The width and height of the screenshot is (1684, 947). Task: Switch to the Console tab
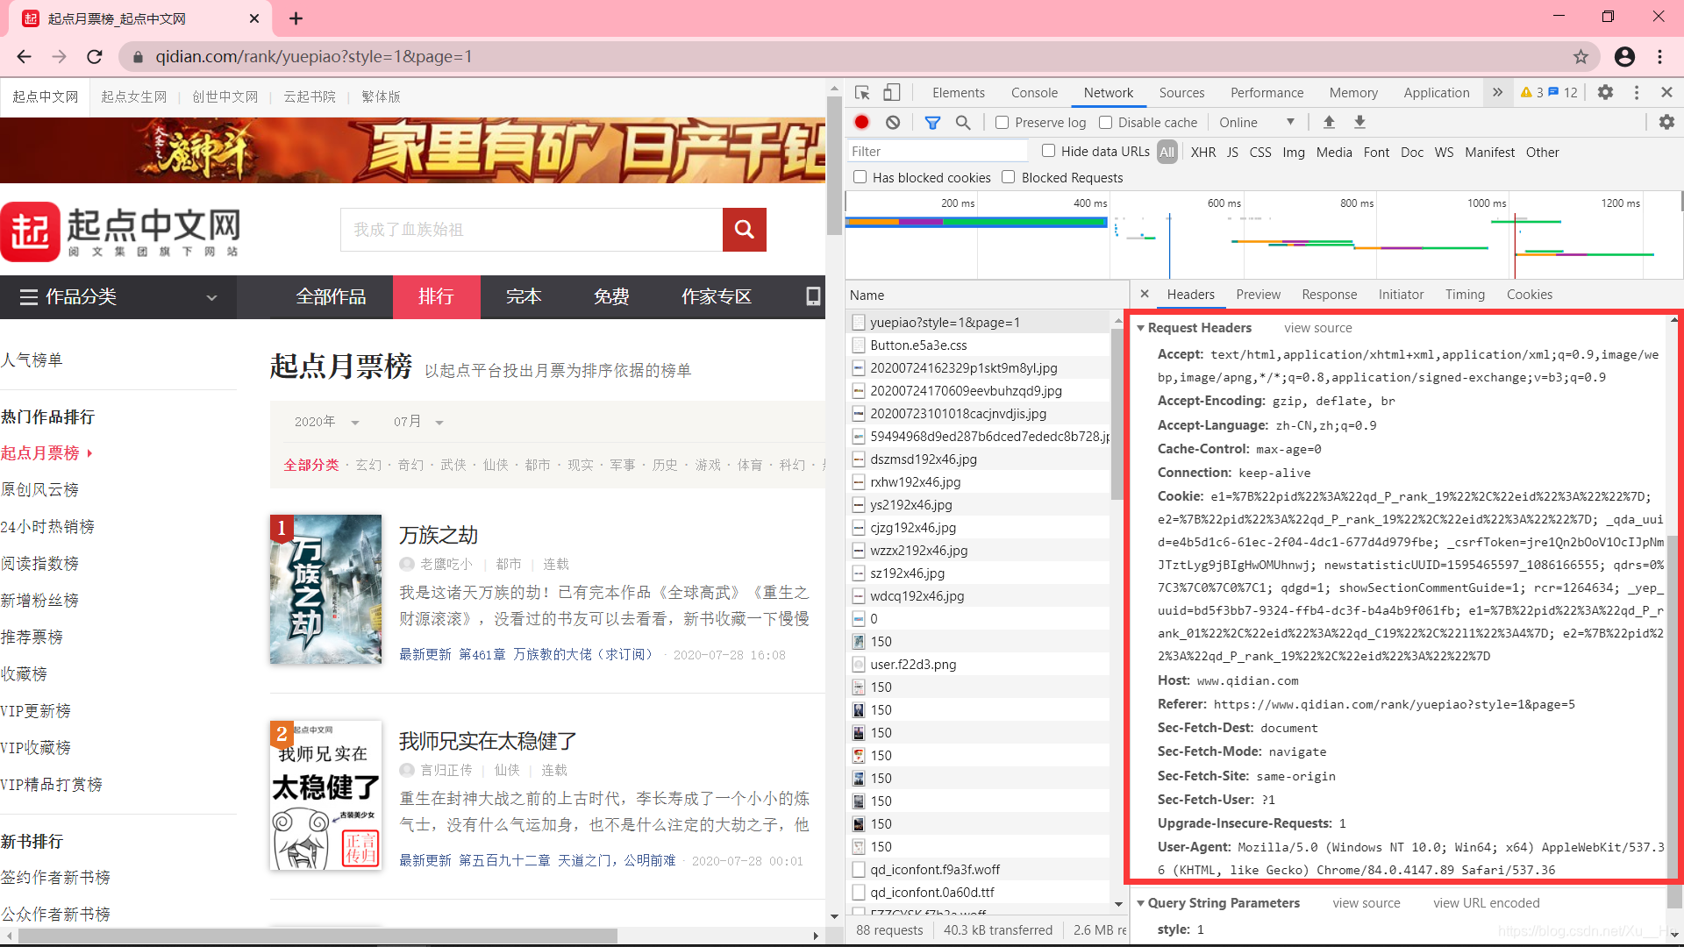pos(1034,93)
